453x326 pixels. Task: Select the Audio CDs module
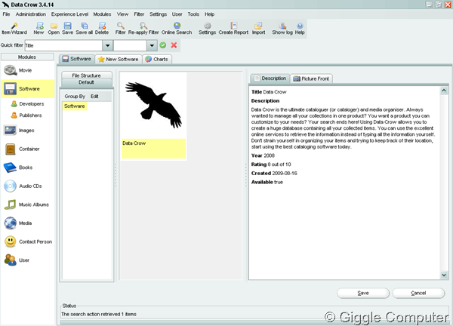[27, 186]
